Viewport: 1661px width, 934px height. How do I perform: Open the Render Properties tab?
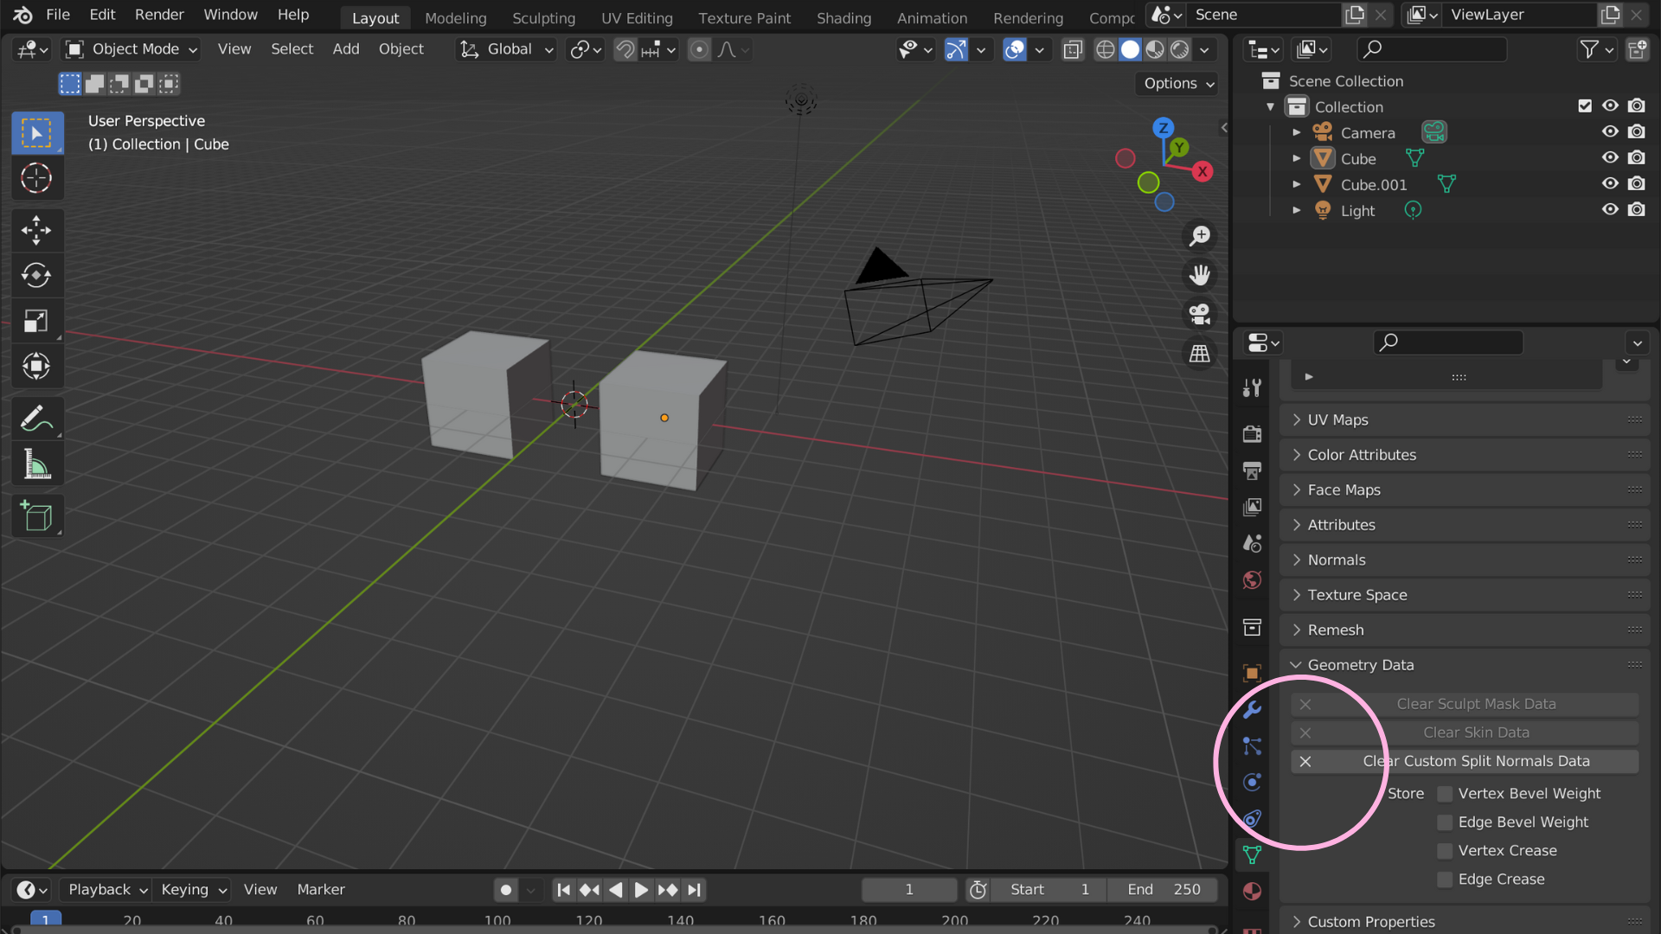tap(1252, 433)
